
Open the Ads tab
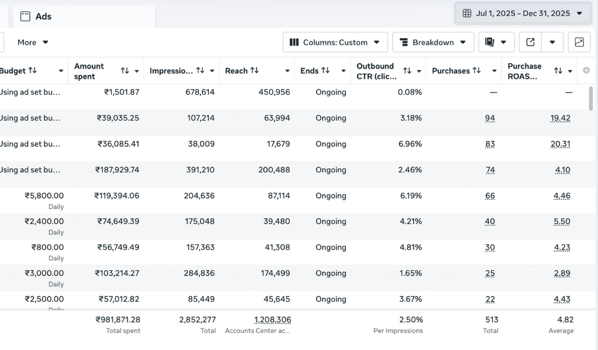click(x=84, y=17)
